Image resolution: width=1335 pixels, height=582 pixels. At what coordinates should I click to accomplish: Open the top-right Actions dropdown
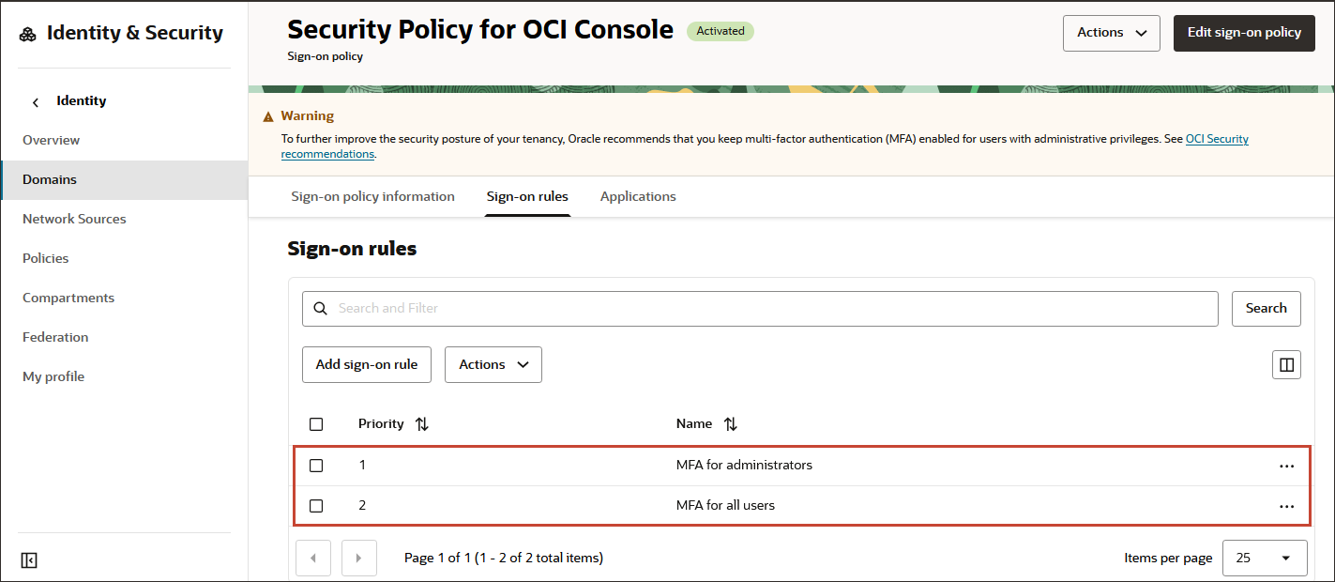(1111, 32)
